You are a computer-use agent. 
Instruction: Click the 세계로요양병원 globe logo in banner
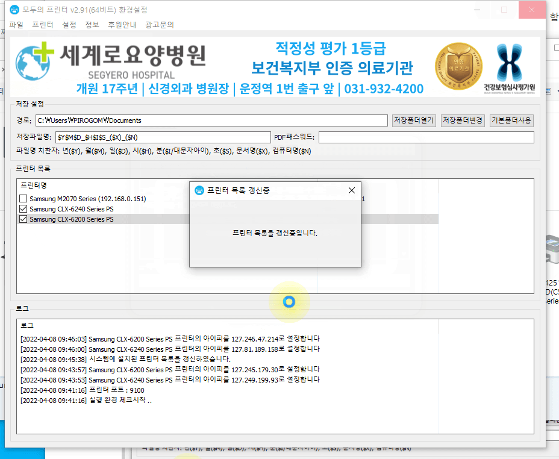point(34,61)
